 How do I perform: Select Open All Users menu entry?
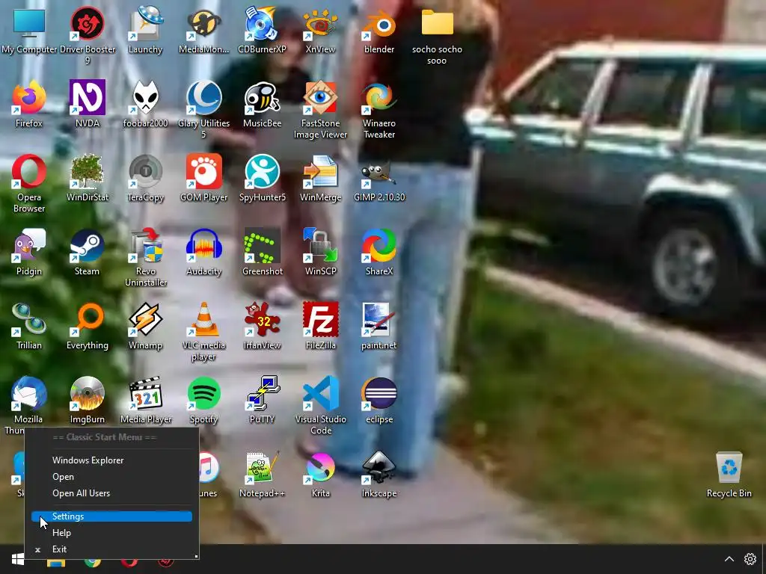pyautogui.click(x=112, y=493)
